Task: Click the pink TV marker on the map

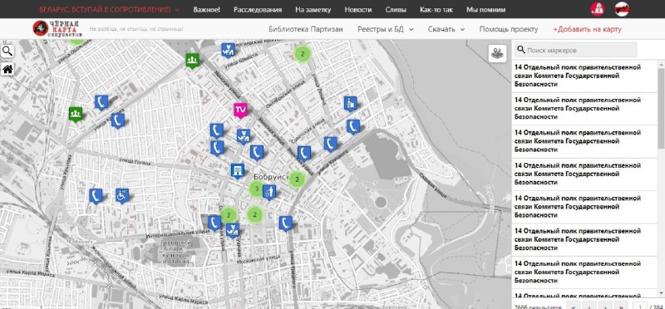Action: tap(240, 110)
